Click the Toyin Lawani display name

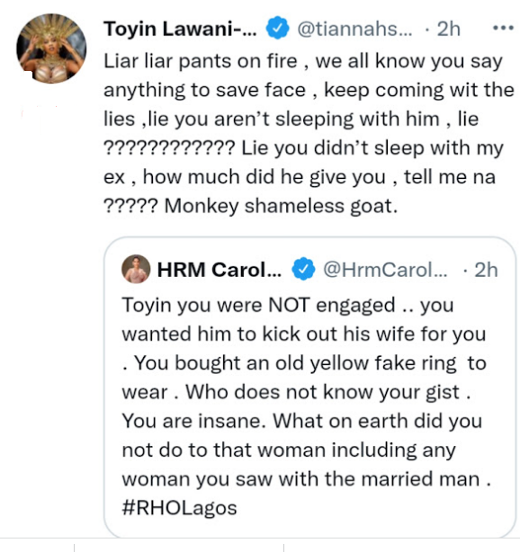180,29
